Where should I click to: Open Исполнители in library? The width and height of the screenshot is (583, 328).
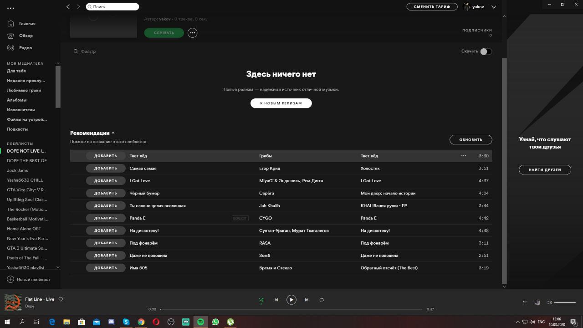click(x=20, y=109)
